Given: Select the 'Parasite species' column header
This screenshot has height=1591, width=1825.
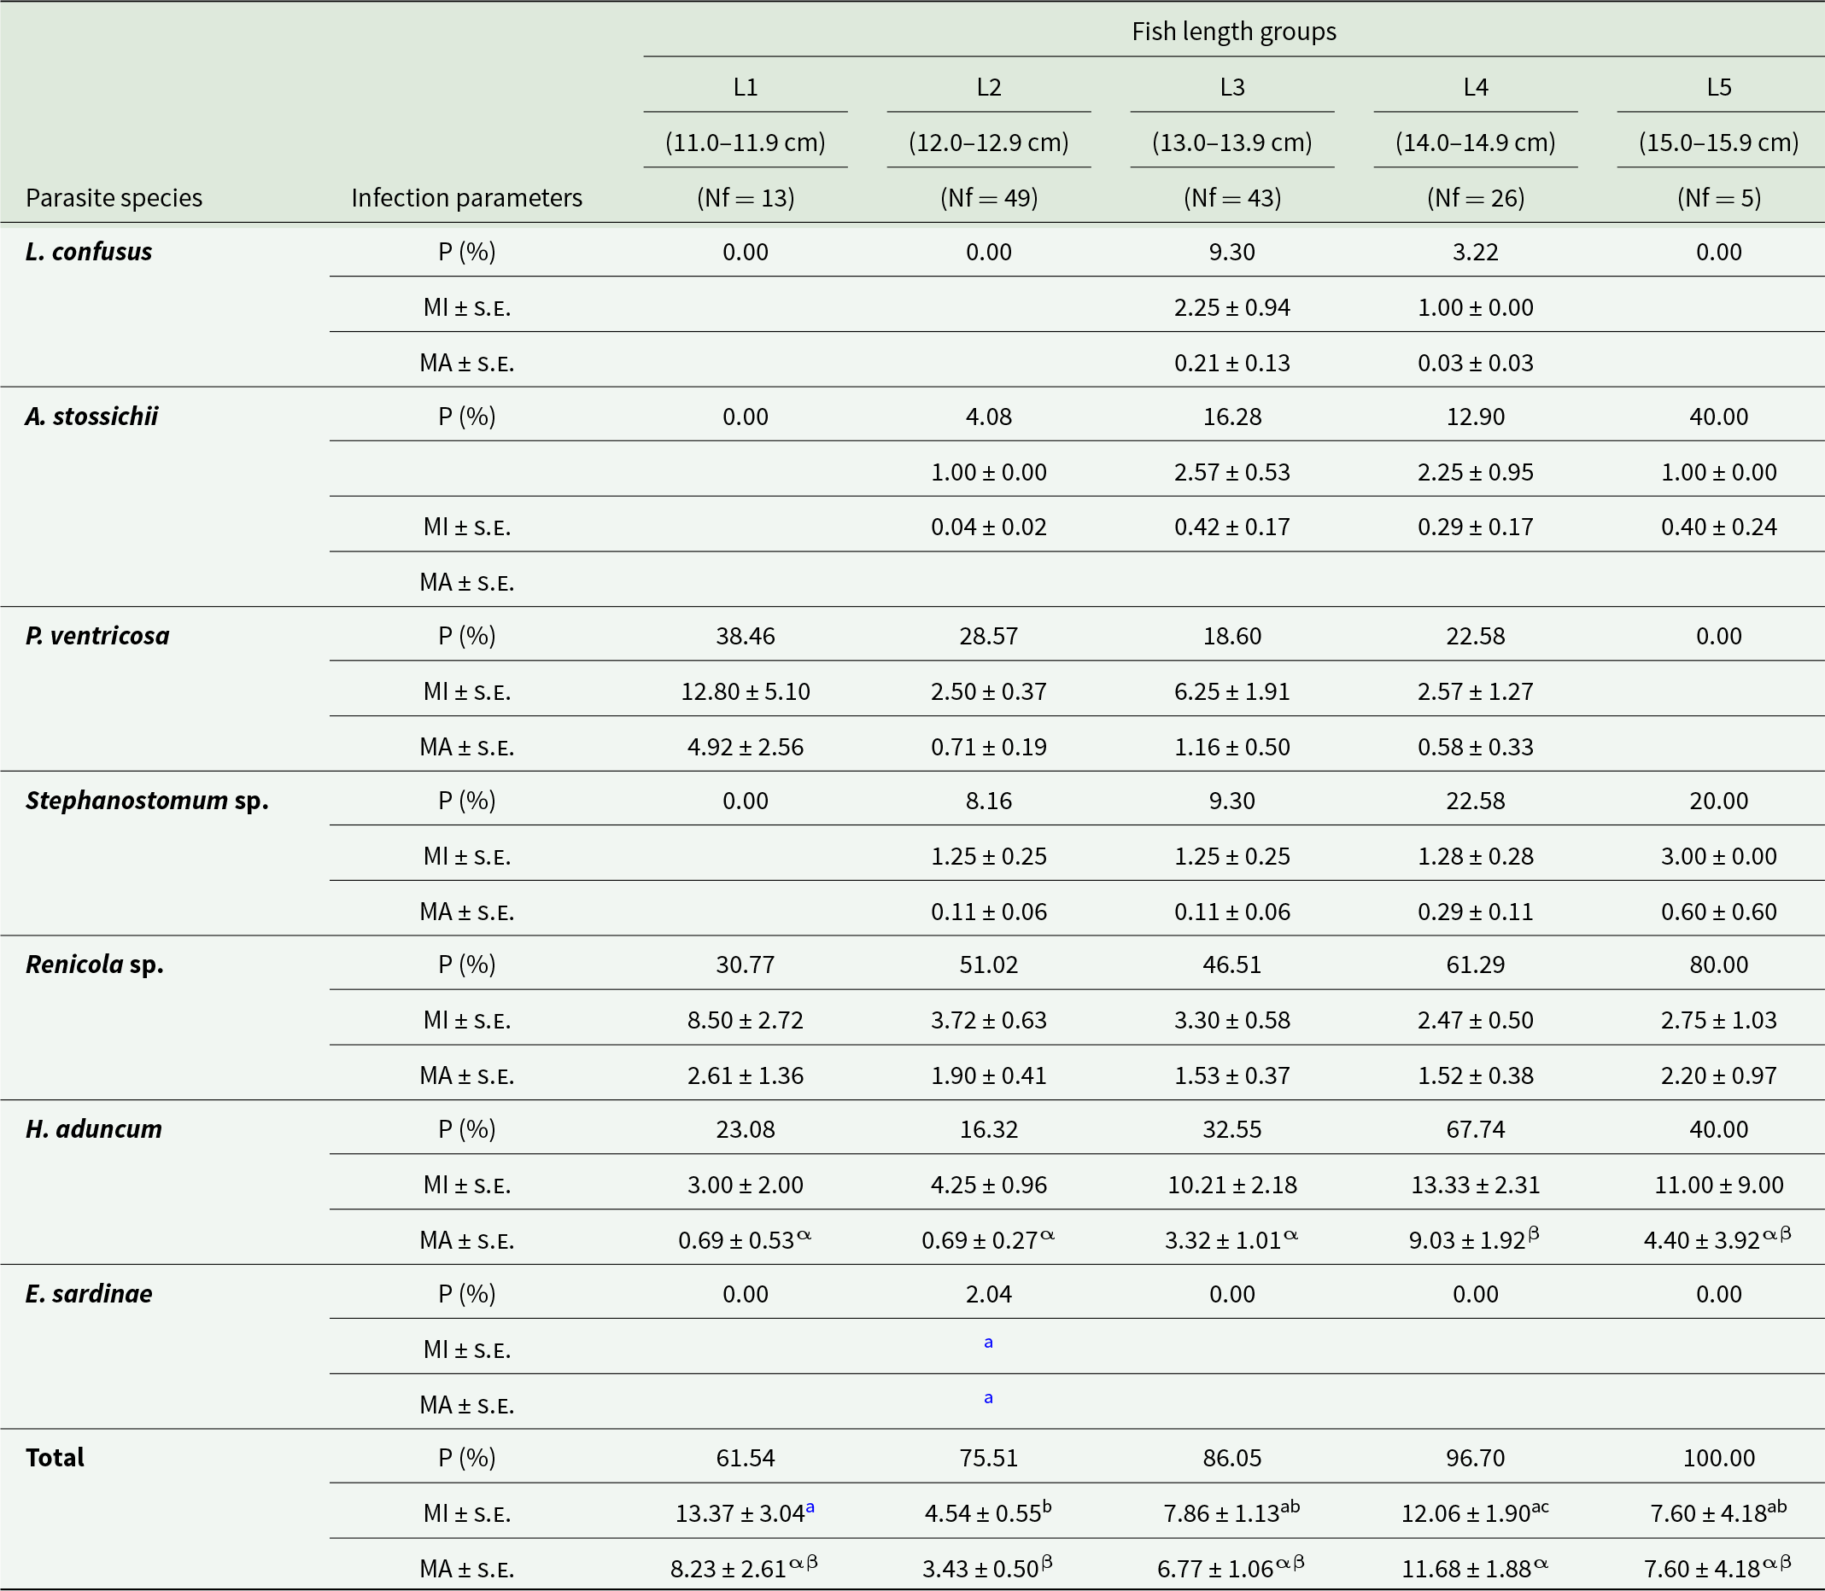Looking at the screenshot, I should click(114, 197).
